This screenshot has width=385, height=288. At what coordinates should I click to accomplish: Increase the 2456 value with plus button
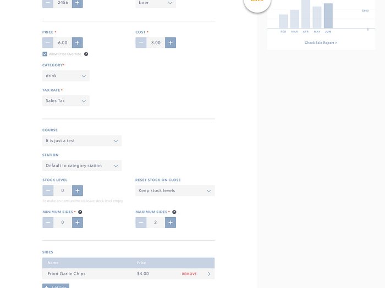click(x=77, y=3)
